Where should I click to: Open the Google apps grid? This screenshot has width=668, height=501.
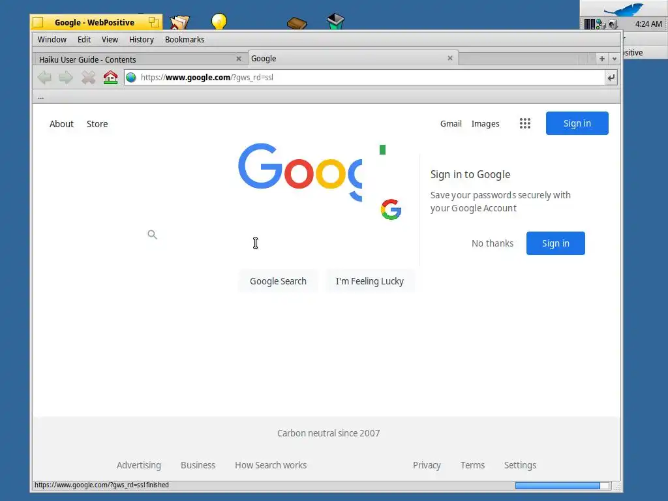(525, 123)
